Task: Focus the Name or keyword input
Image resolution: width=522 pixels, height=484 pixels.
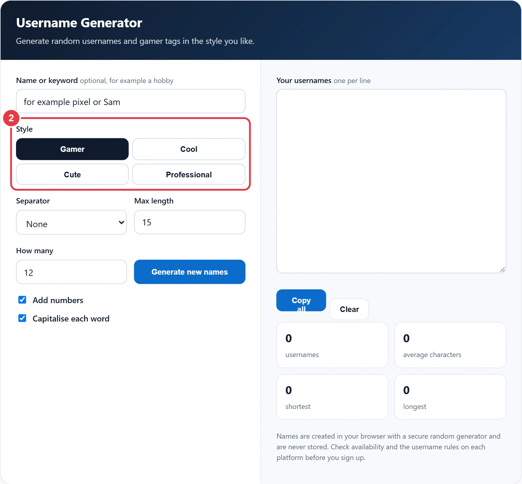Action: point(131,101)
